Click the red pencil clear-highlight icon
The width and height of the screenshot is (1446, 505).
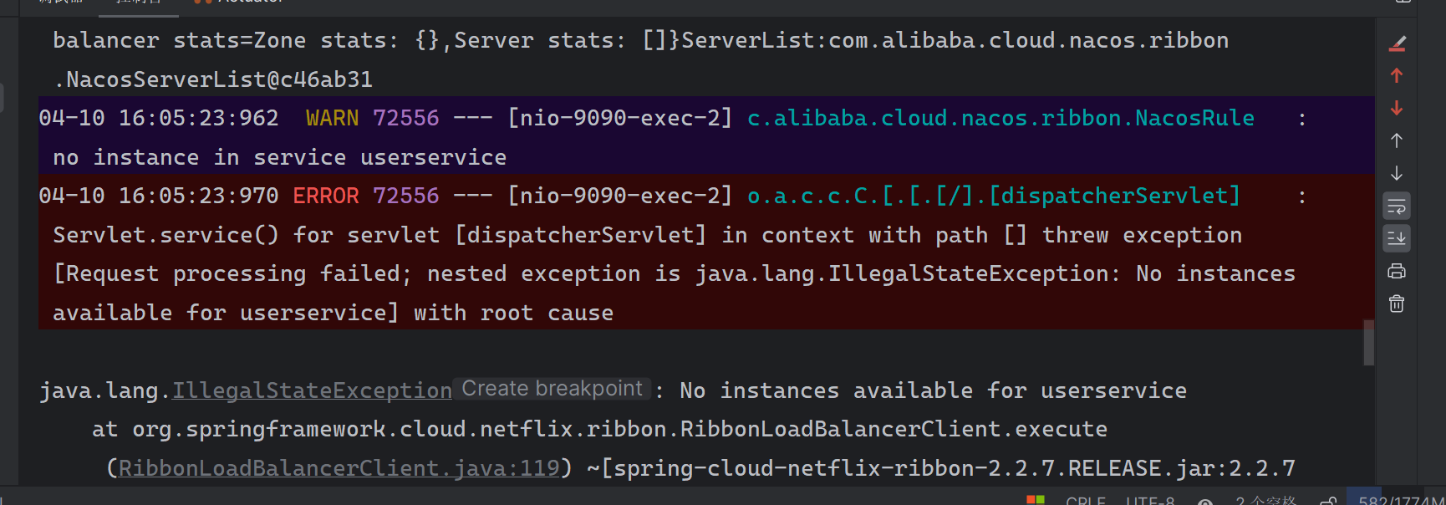[1397, 43]
